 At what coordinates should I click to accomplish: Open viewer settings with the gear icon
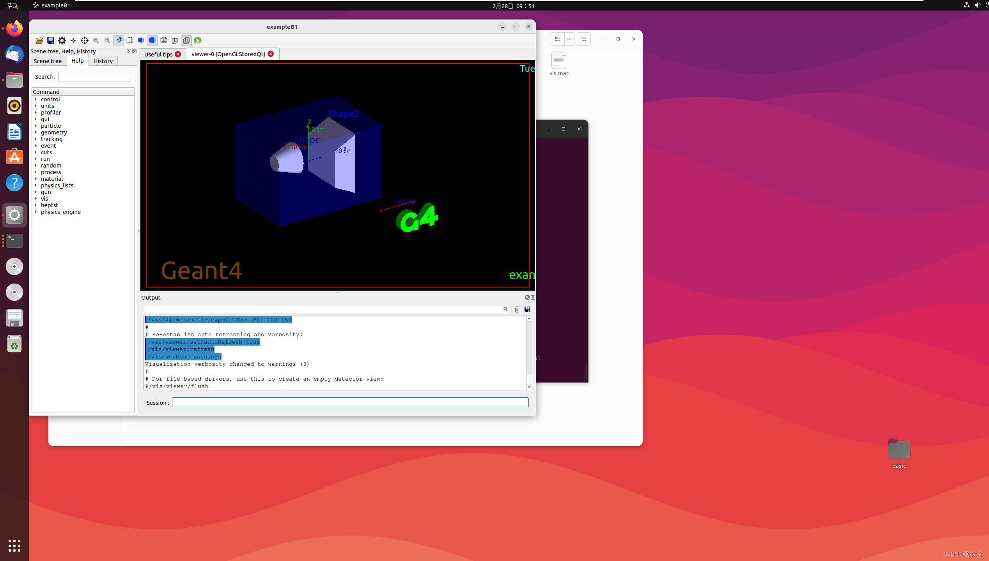coord(62,40)
